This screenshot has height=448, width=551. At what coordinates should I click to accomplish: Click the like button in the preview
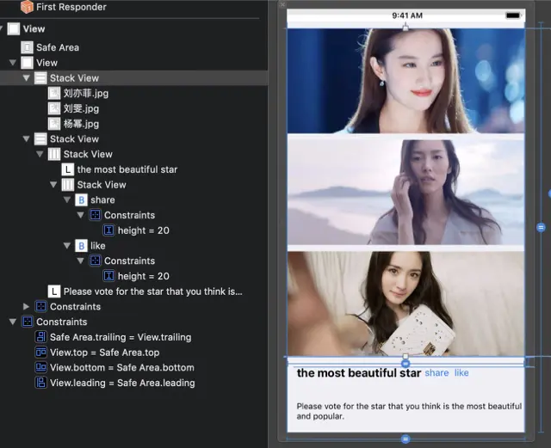(x=461, y=373)
